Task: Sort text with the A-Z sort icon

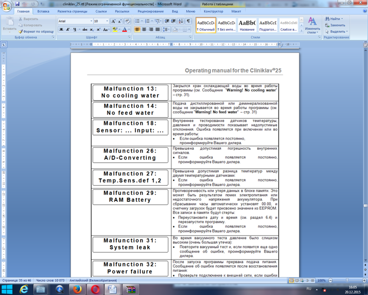Action: coord(180,21)
